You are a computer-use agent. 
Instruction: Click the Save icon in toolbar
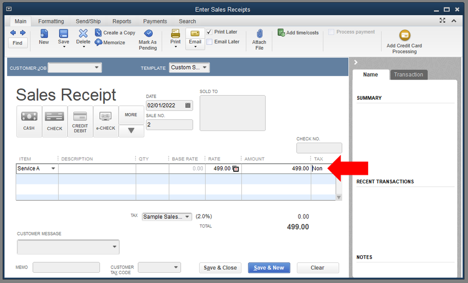pos(63,33)
